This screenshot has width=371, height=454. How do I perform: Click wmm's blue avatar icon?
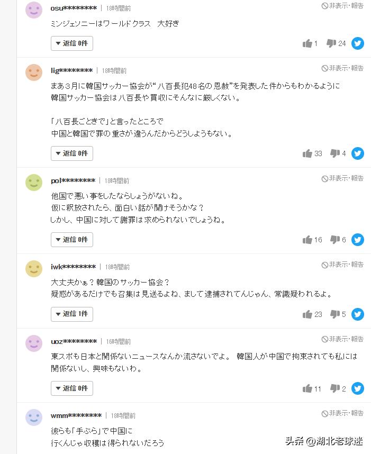pyautogui.click(x=34, y=417)
